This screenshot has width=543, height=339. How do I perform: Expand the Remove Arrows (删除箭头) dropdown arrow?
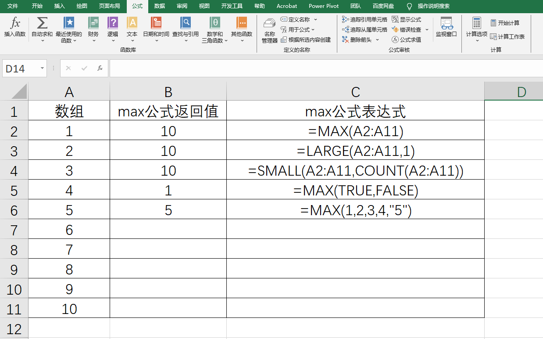377,40
